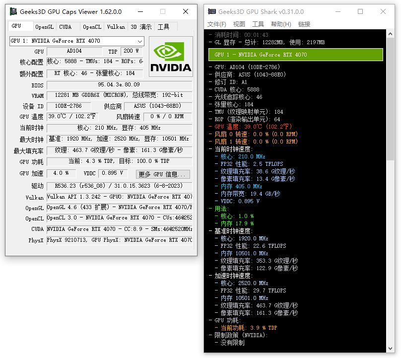The height and width of the screenshot is (358, 401).
Task: Click the OpenGL 4.6 (433 扩展) field
Action: pos(119,207)
